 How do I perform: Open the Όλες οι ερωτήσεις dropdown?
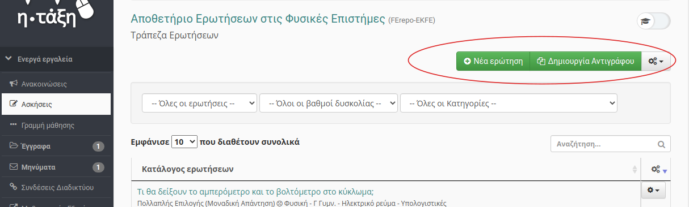(199, 103)
